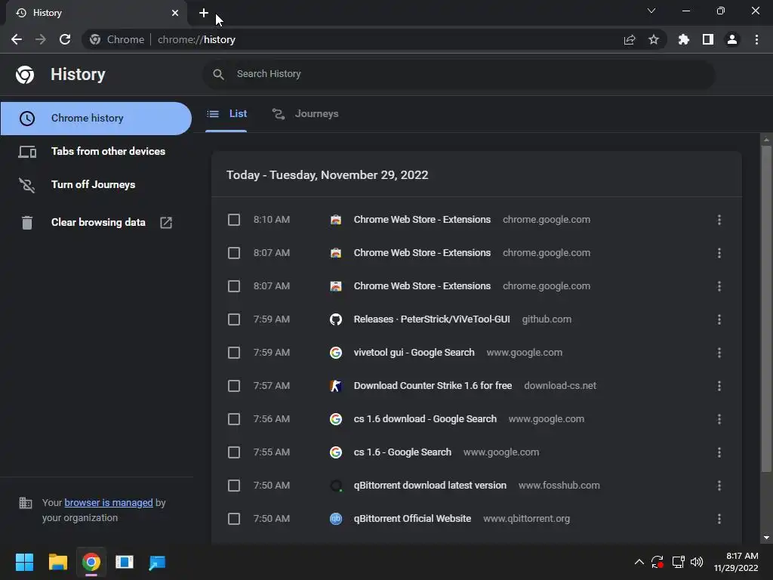Open the 8:10 AM Chrome Web Store - Extensions link
Viewport: 773px width, 580px height.
(x=422, y=220)
